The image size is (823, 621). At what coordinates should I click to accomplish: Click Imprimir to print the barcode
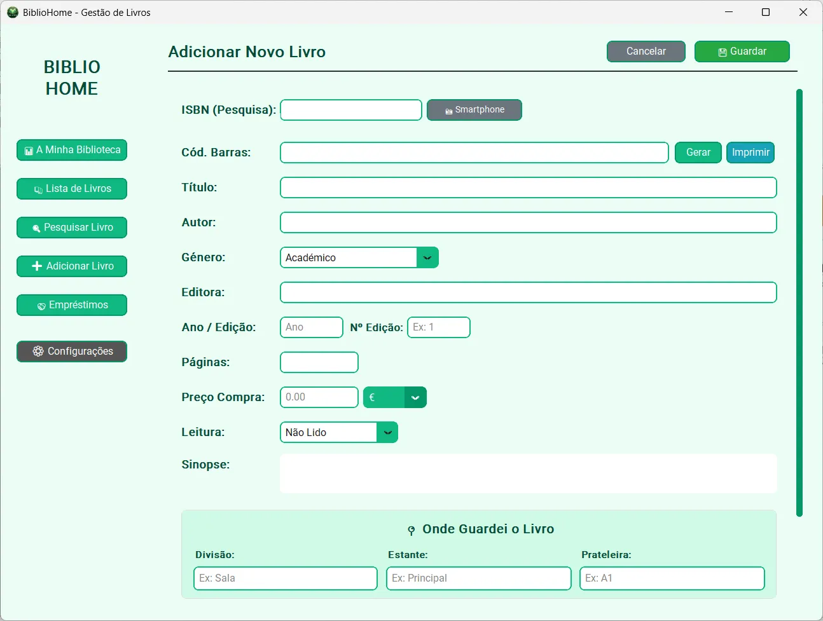point(750,153)
